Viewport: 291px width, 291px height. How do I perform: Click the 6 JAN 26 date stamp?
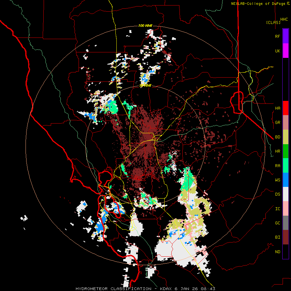click(187, 289)
